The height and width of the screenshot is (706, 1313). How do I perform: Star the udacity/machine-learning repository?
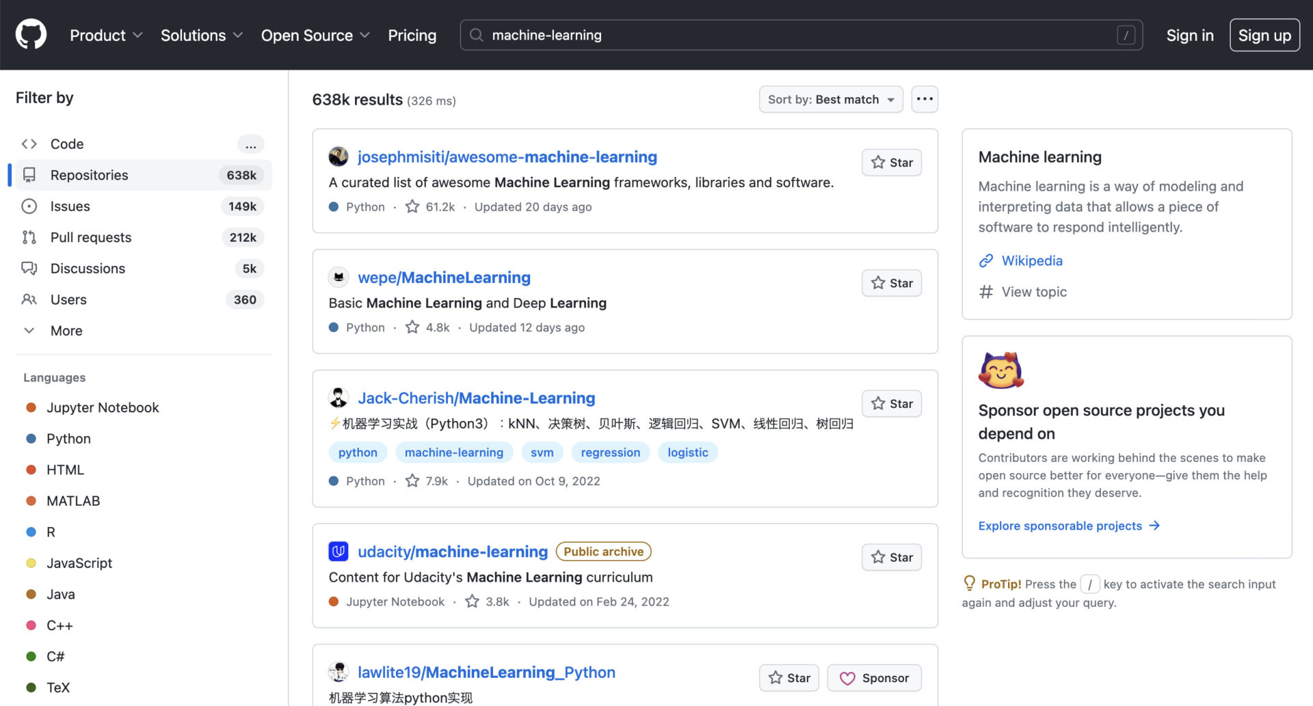click(891, 557)
